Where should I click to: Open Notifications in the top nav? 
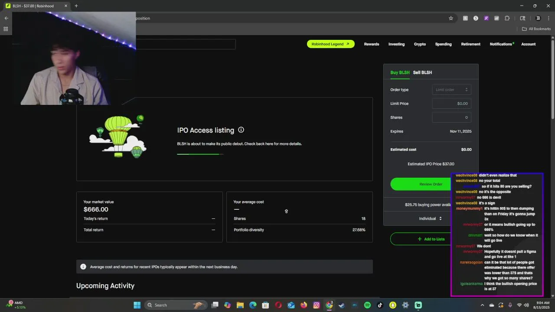tap(501, 44)
